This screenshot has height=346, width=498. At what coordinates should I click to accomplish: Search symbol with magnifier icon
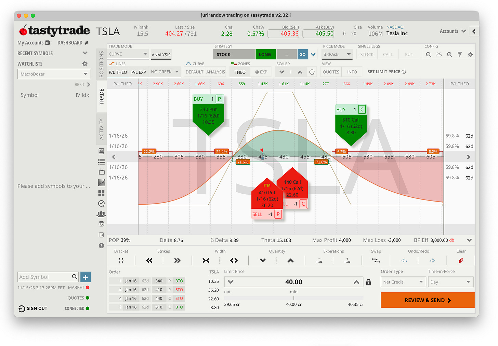pos(75,277)
